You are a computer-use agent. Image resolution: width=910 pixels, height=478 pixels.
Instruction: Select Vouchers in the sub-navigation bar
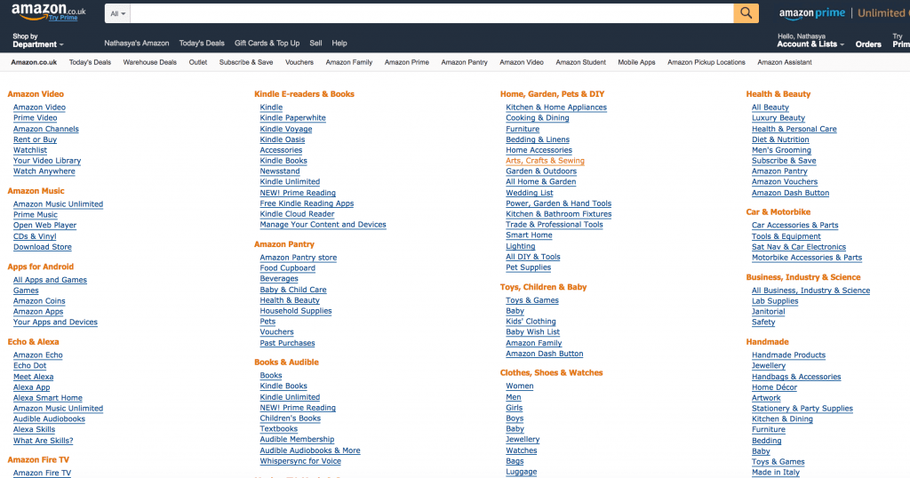tap(299, 62)
